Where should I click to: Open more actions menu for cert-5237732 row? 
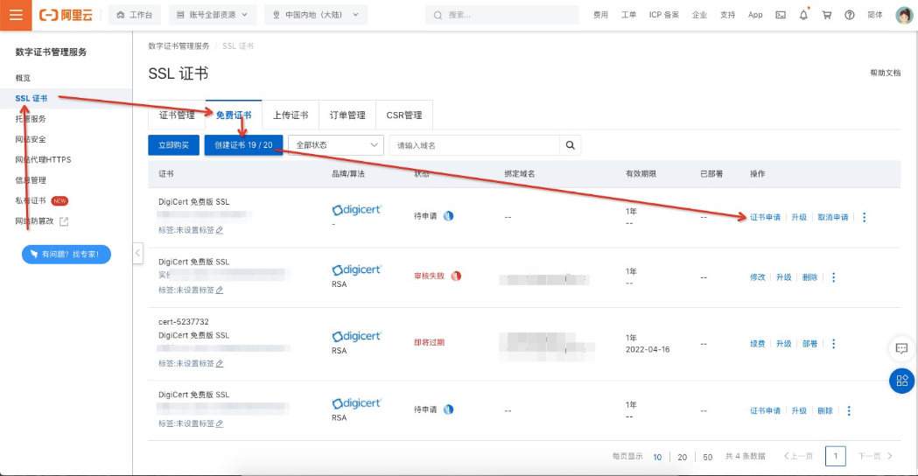833,344
